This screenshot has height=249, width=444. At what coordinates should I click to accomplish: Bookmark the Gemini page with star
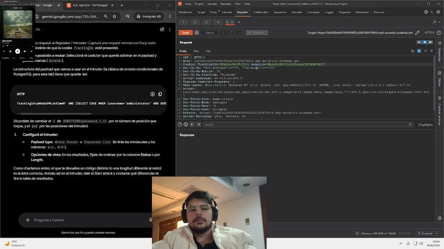114,16
